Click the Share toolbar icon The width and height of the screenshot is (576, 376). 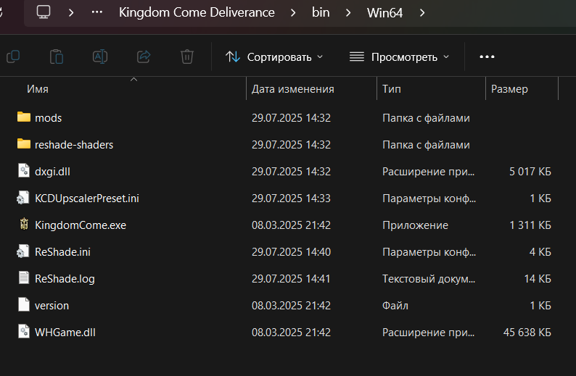click(x=144, y=57)
